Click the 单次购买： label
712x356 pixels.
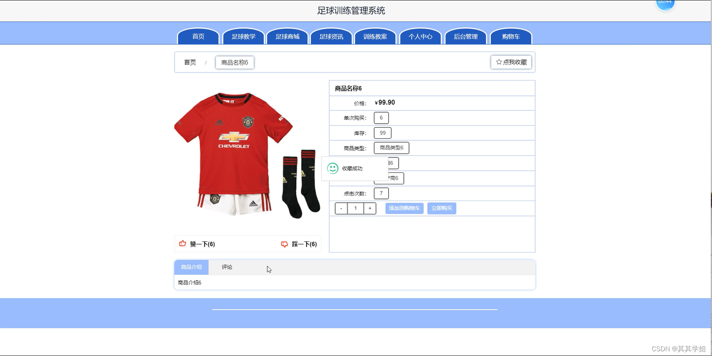point(355,118)
